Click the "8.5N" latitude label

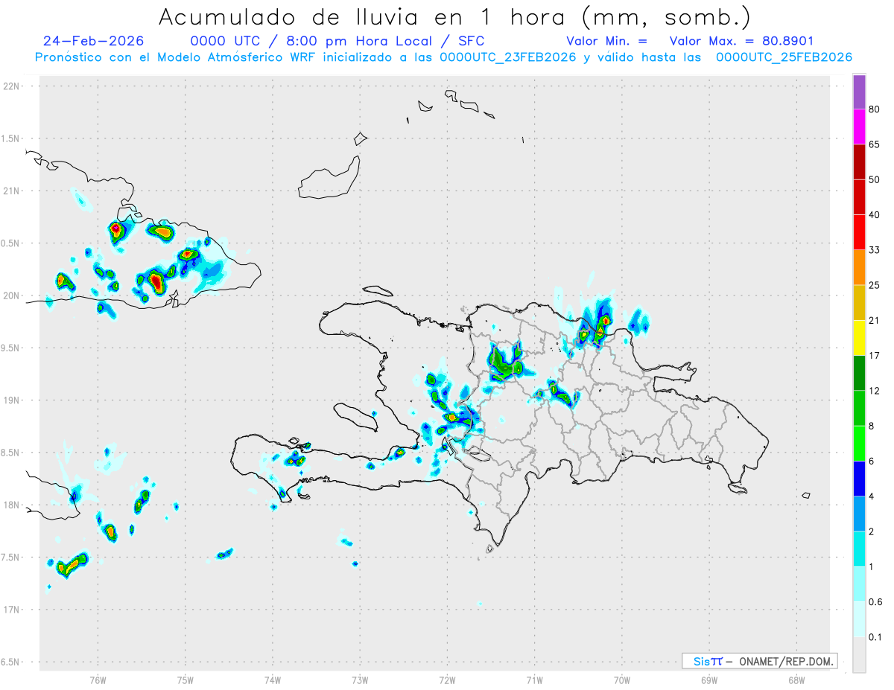(x=11, y=453)
